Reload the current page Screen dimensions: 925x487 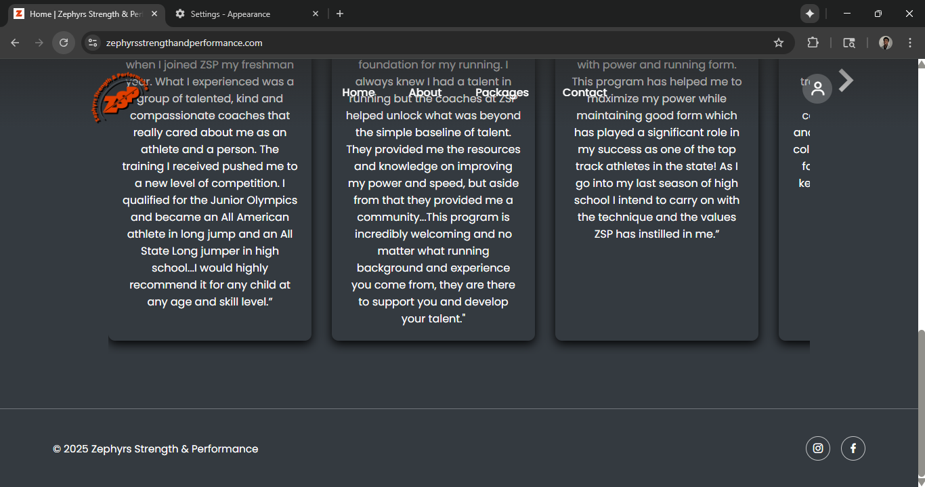[63, 42]
